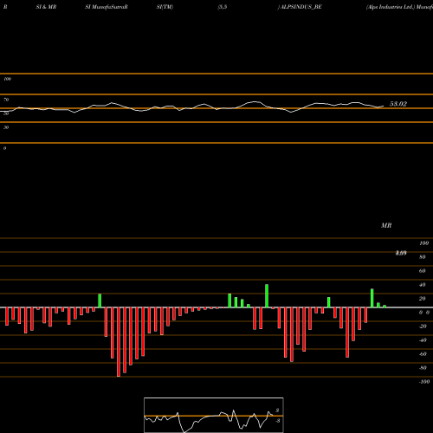Click the RSI value 53.02 label
This screenshot has height=433, width=433.
pos(398,104)
